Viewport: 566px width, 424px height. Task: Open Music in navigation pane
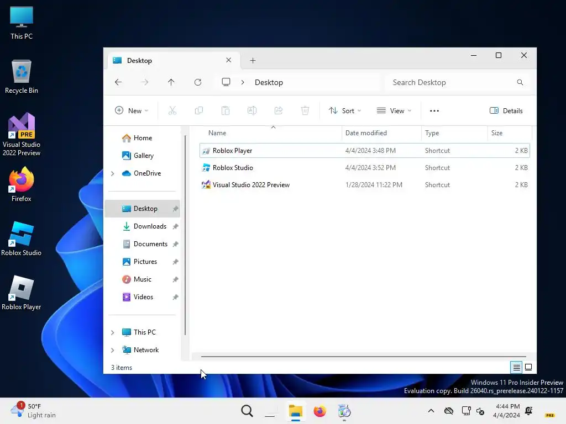(142, 279)
